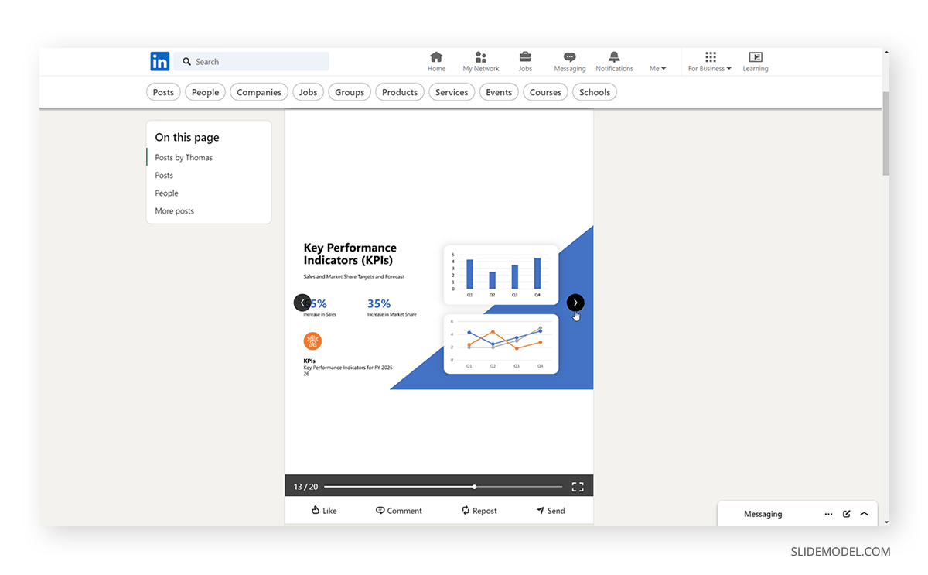Click the On this page heading
The width and height of the screenshot is (928, 575).
(x=187, y=137)
